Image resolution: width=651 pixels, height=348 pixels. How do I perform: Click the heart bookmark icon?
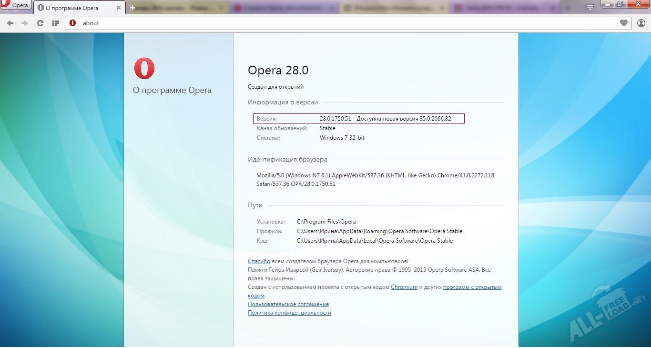[623, 23]
